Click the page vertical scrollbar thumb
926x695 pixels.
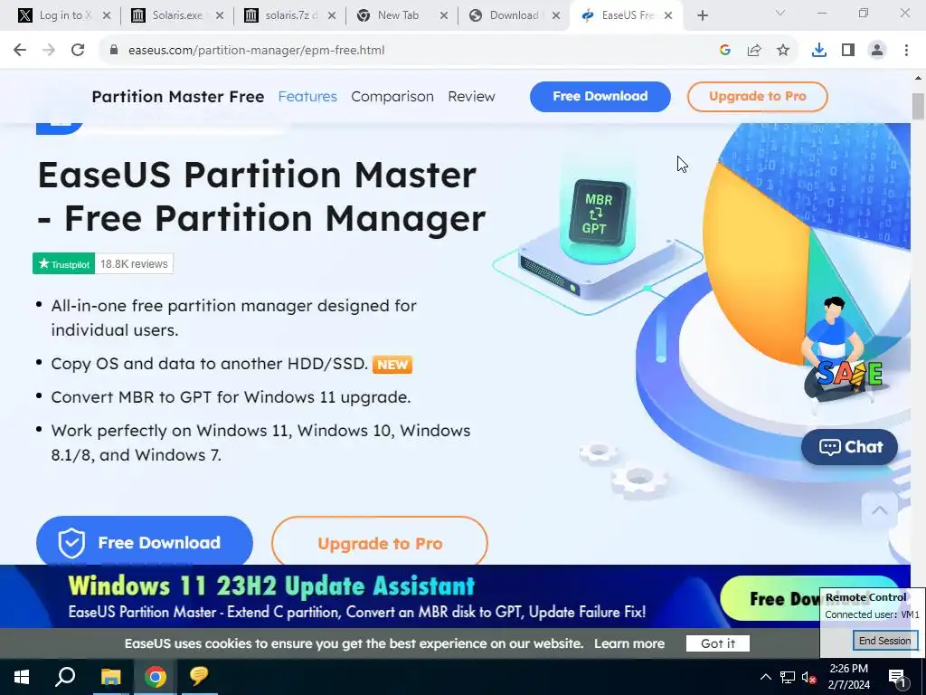pos(918,107)
